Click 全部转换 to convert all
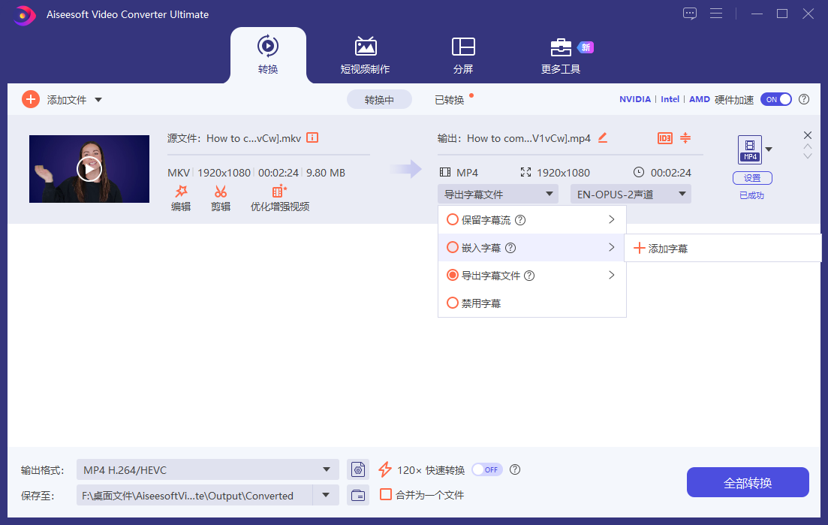 [x=747, y=481]
